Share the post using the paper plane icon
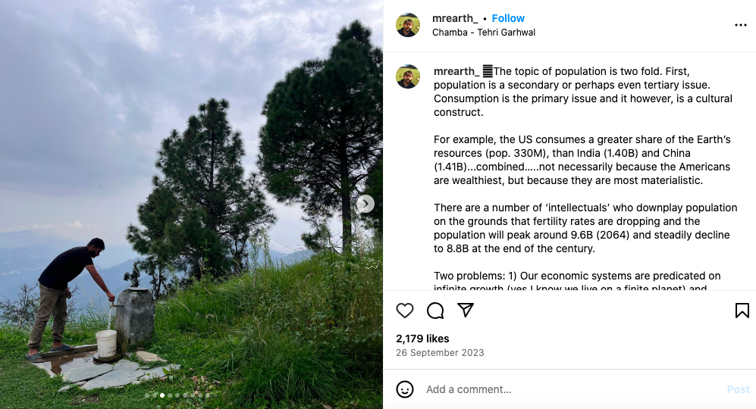The image size is (756, 409). [x=466, y=311]
